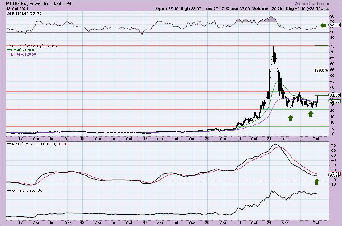Click the 57.73 RSI value tag on the axis
The height and width of the screenshot is (226, 342).
(x=335, y=25)
